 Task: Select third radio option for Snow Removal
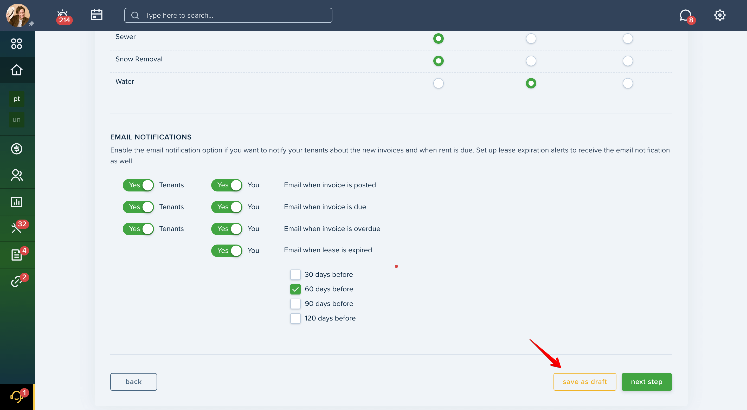[628, 61]
